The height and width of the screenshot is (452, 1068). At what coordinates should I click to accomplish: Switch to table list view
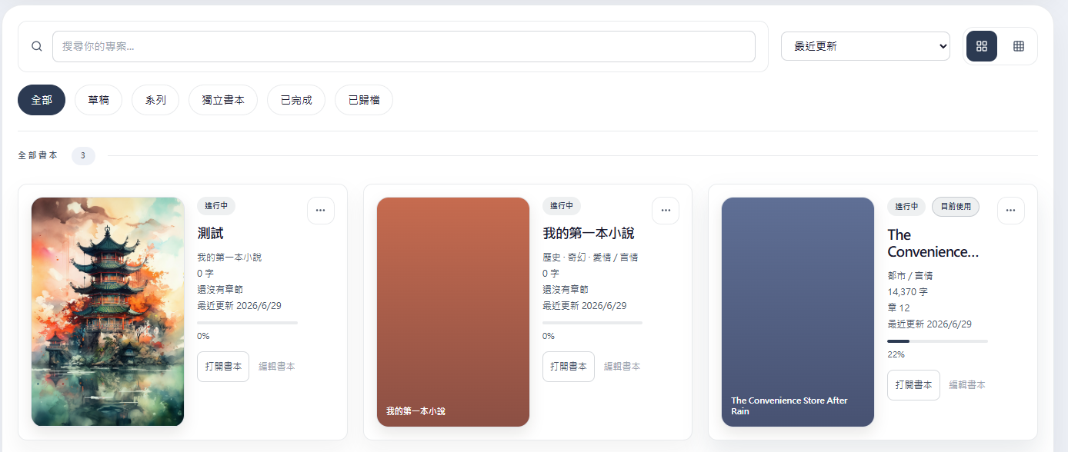click(x=1019, y=46)
